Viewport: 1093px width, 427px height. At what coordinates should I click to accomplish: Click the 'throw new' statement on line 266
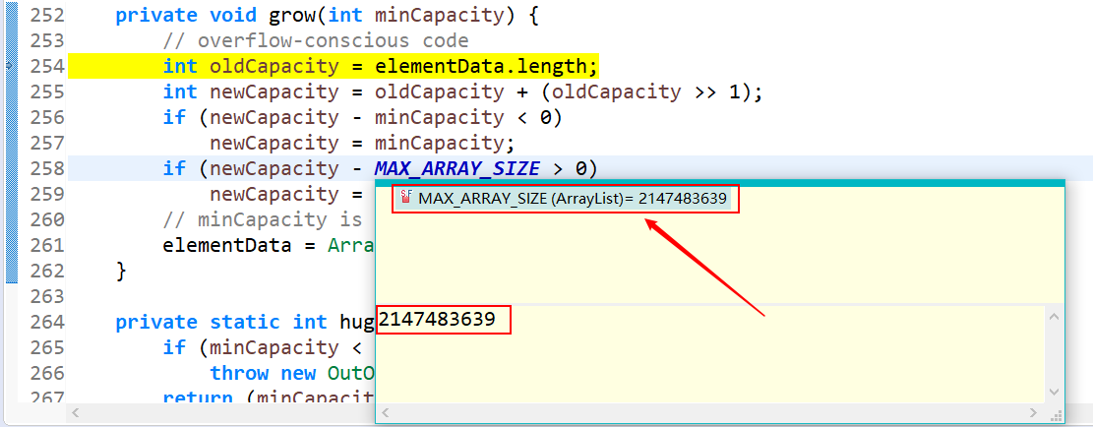click(263, 373)
